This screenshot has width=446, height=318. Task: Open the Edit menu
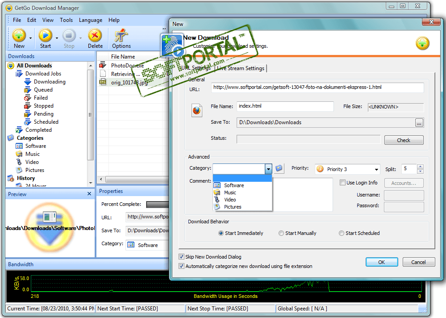[32, 20]
